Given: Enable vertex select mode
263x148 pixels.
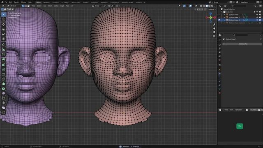Looking at the screenshot, I should tap(23, 6).
